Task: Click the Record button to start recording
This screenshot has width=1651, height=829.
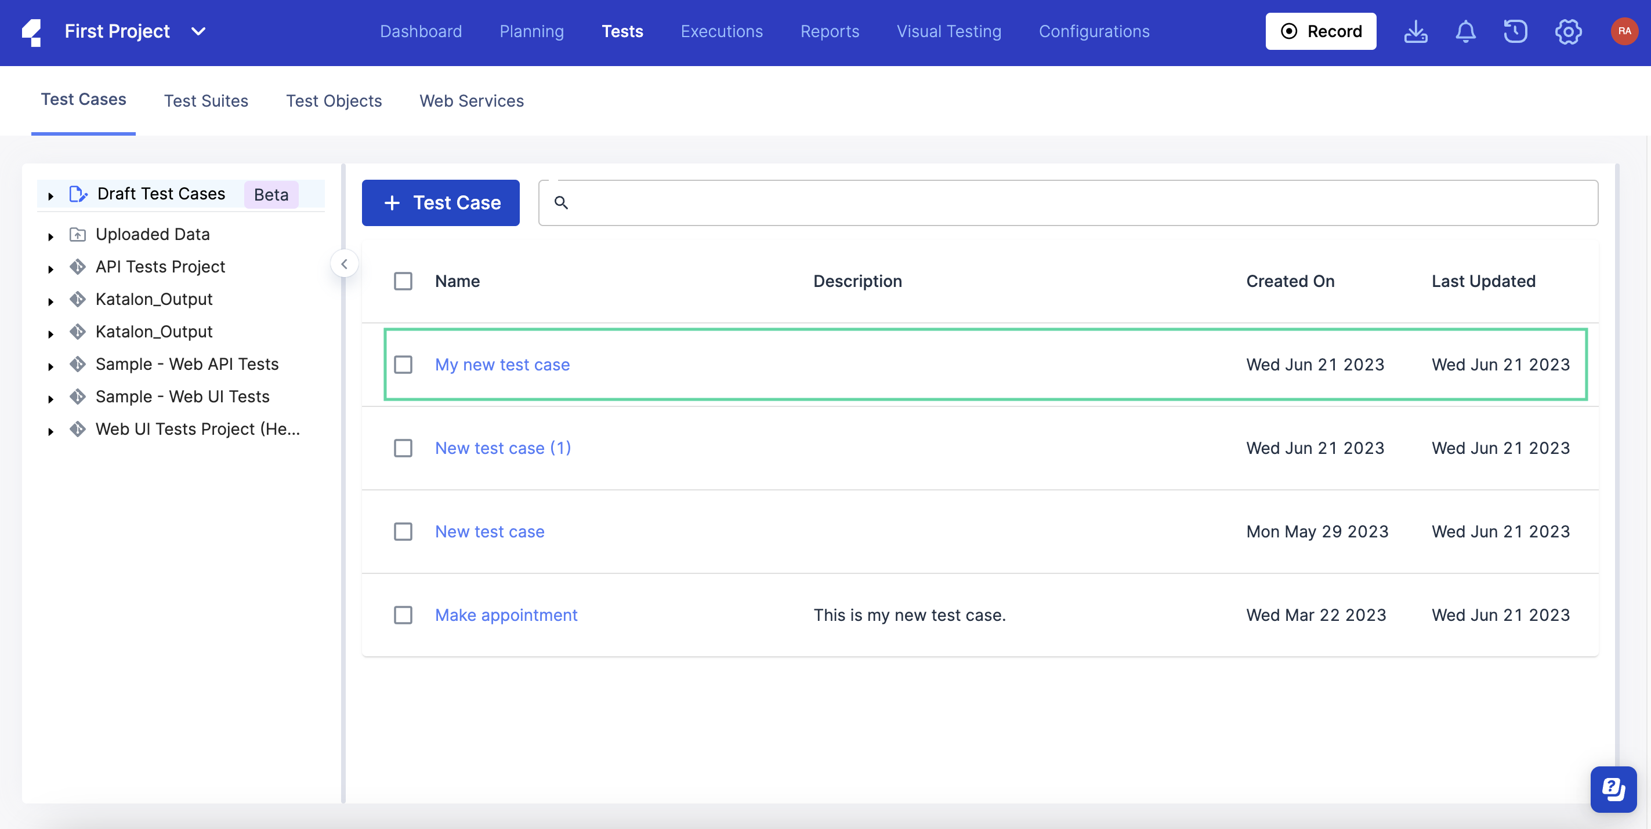Action: (1320, 31)
